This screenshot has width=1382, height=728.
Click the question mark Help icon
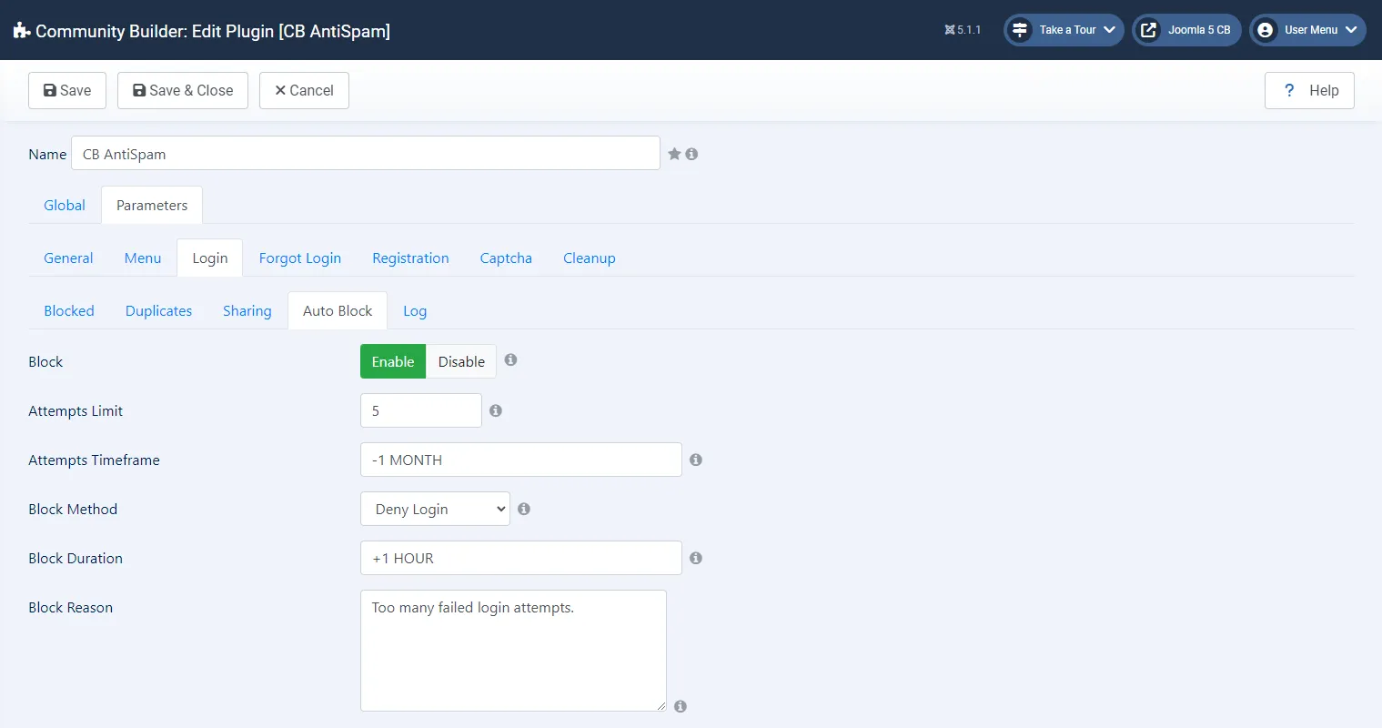coord(1288,90)
